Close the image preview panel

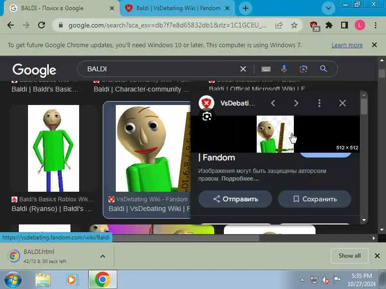click(343, 103)
